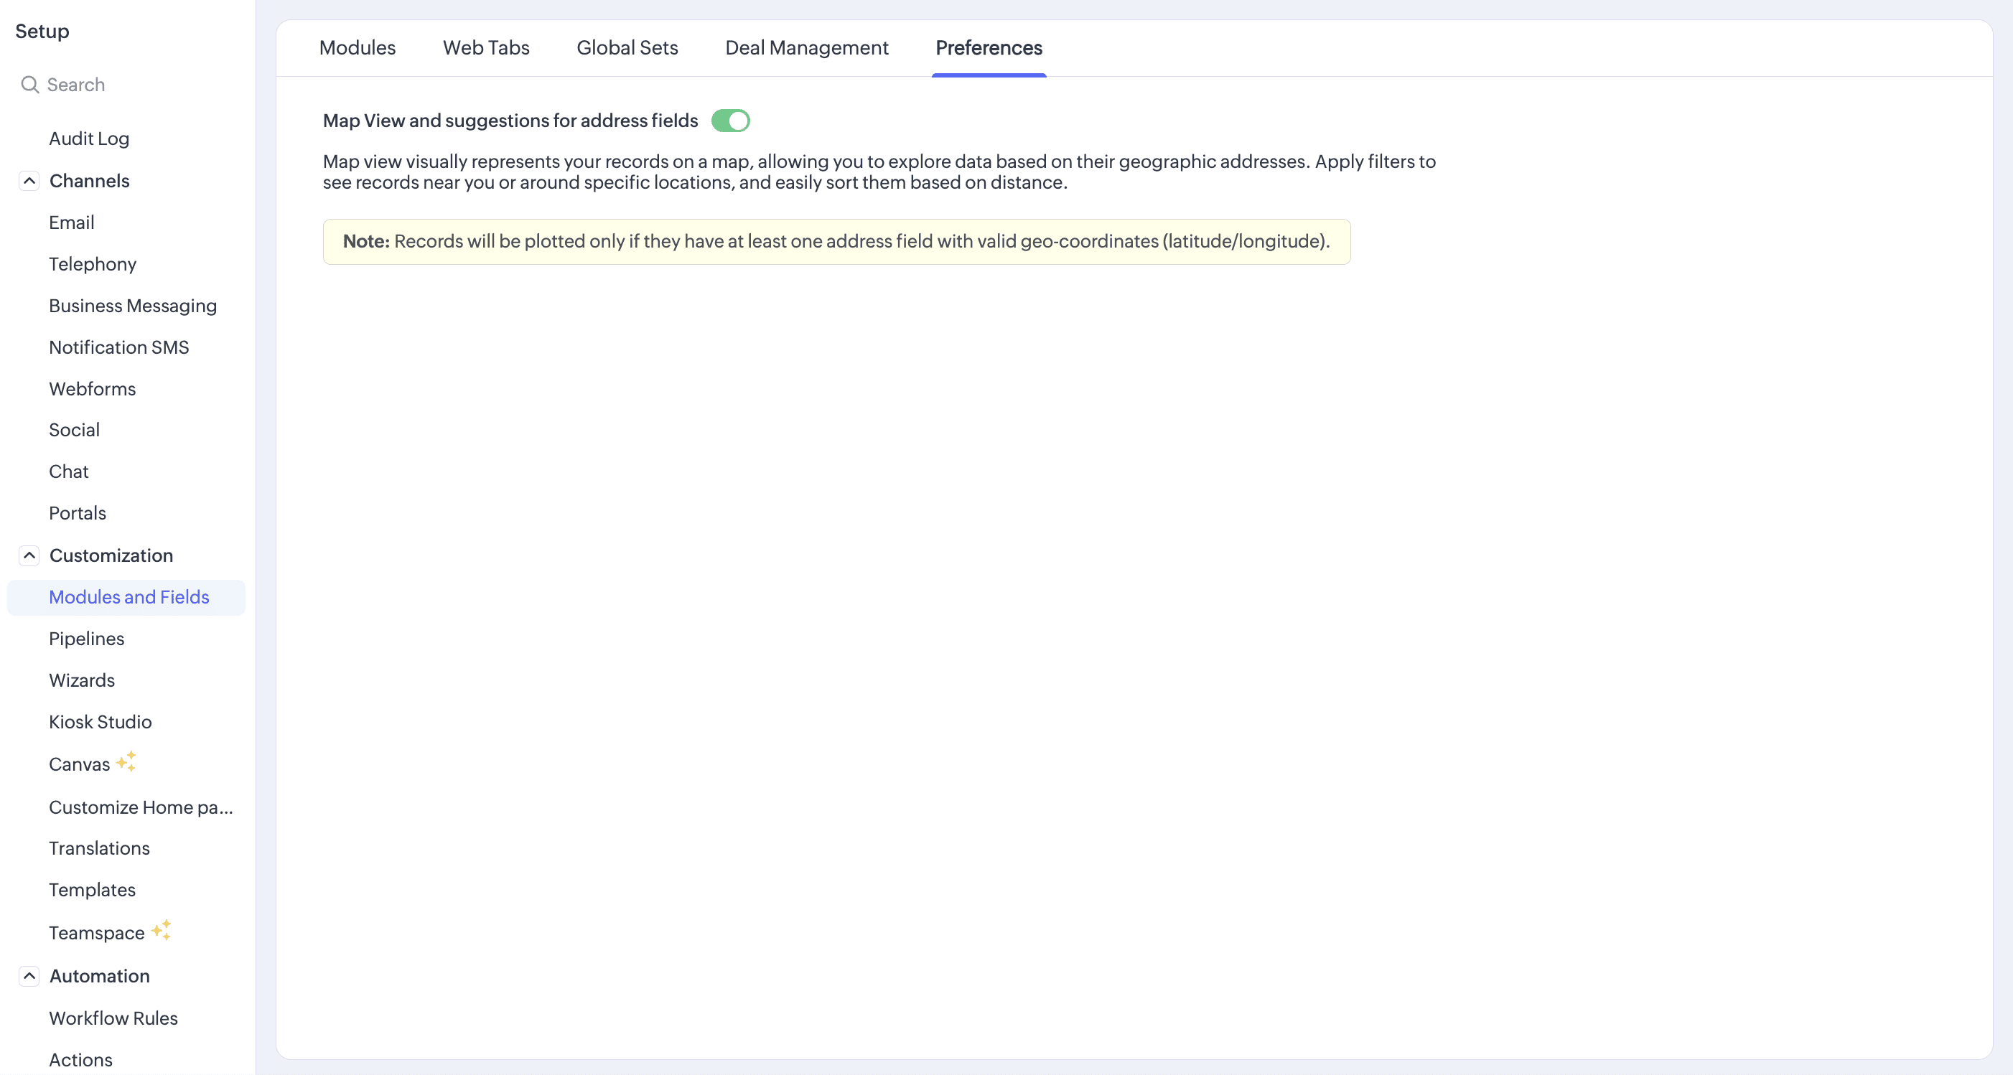Collapse the Customization section chevron
This screenshot has width=2013, height=1075.
(29, 555)
